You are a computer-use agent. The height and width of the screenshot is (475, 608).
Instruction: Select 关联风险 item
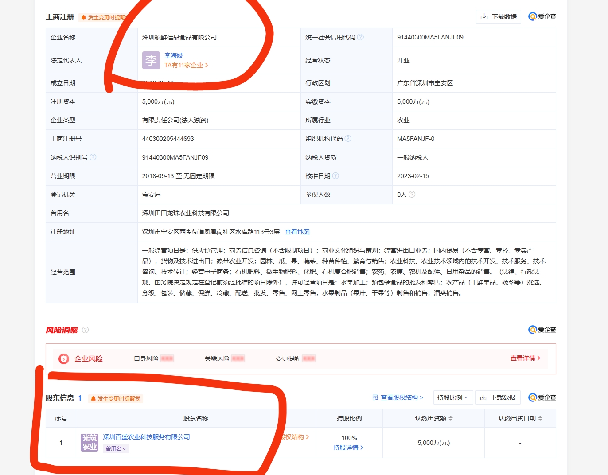(x=224, y=358)
